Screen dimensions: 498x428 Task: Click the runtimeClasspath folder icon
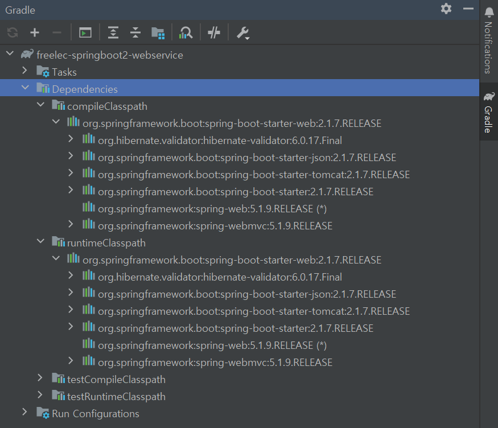point(59,242)
